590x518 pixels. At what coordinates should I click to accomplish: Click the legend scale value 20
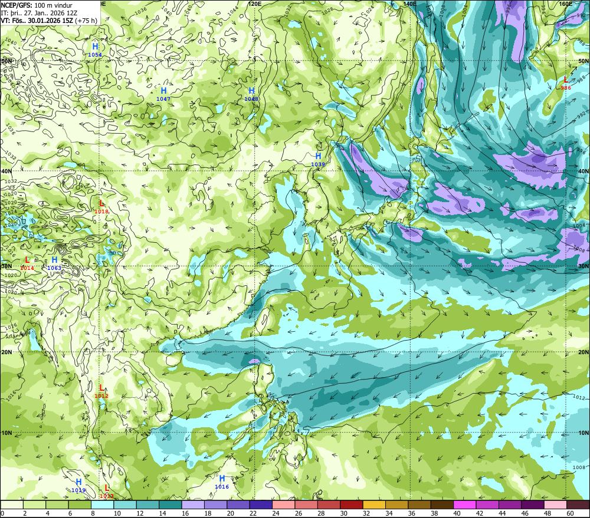point(231,513)
